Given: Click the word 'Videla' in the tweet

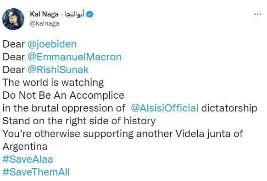Looking at the screenshot, I should click(189, 133).
